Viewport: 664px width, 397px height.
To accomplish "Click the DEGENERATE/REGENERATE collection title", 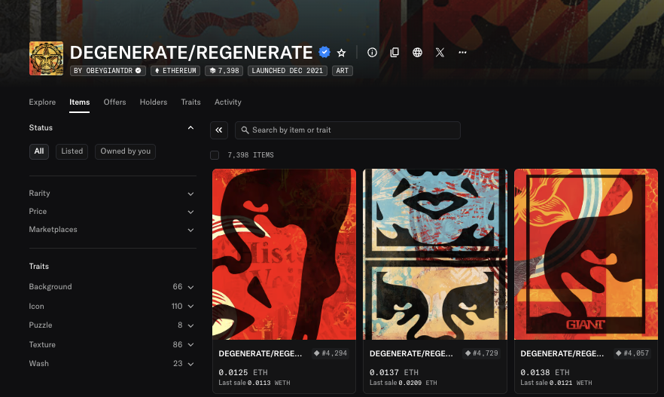I will pyautogui.click(x=191, y=53).
